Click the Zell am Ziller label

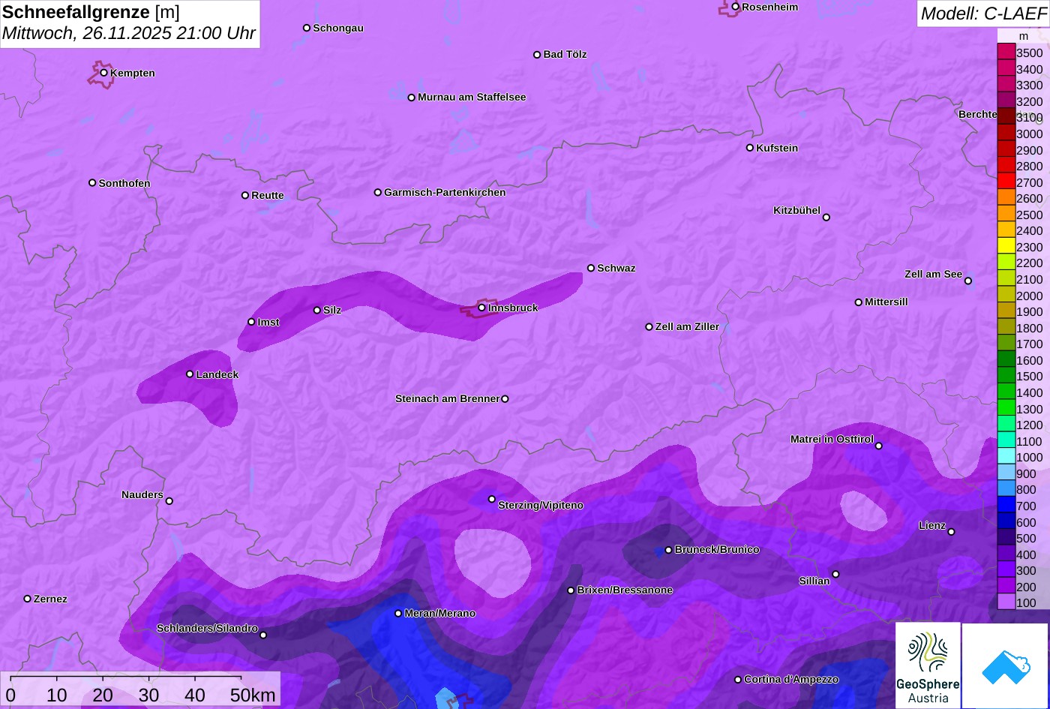pyautogui.click(x=687, y=327)
